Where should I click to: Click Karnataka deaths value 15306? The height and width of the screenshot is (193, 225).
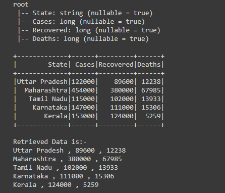click(151, 108)
